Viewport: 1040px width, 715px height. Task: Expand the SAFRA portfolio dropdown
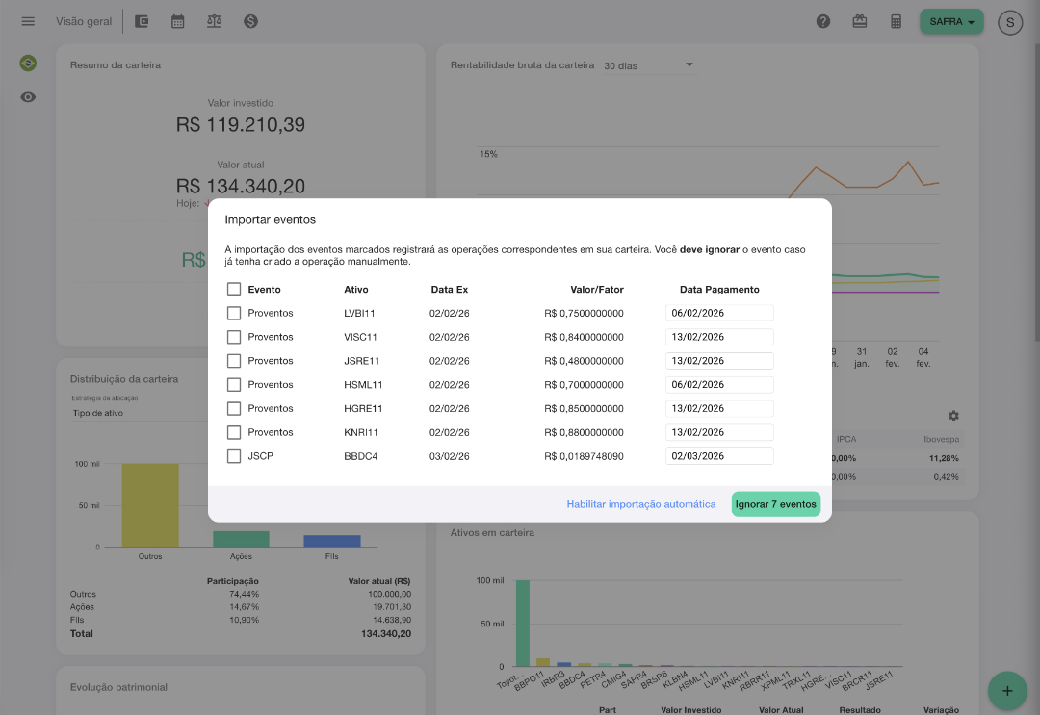tap(951, 21)
